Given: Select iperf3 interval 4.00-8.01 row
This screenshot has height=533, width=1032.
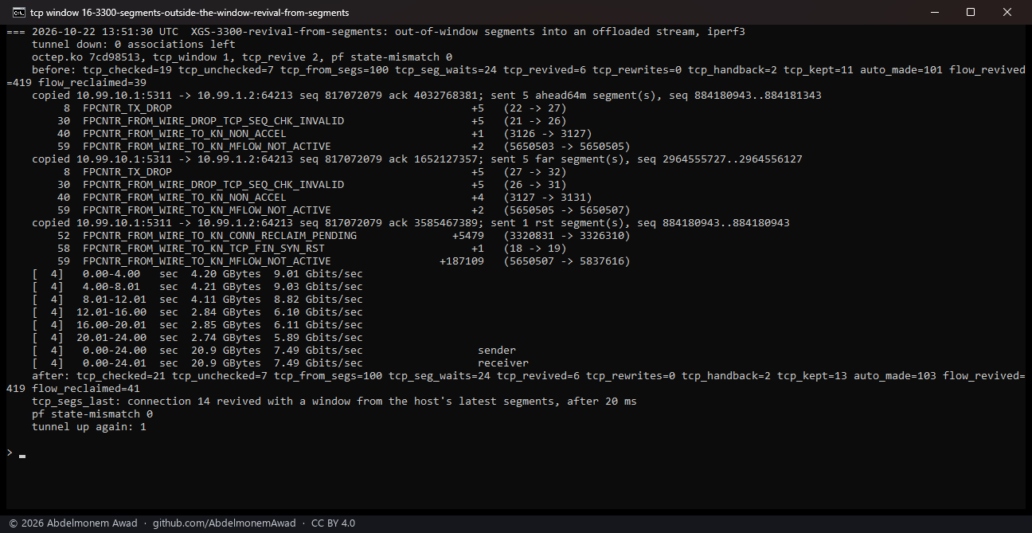Looking at the screenshot, I should [197, 287].
